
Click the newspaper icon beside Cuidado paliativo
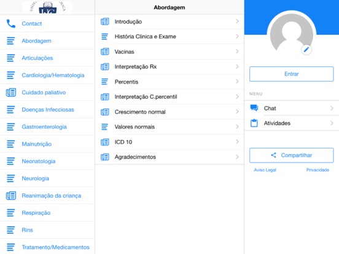[11, 93]
